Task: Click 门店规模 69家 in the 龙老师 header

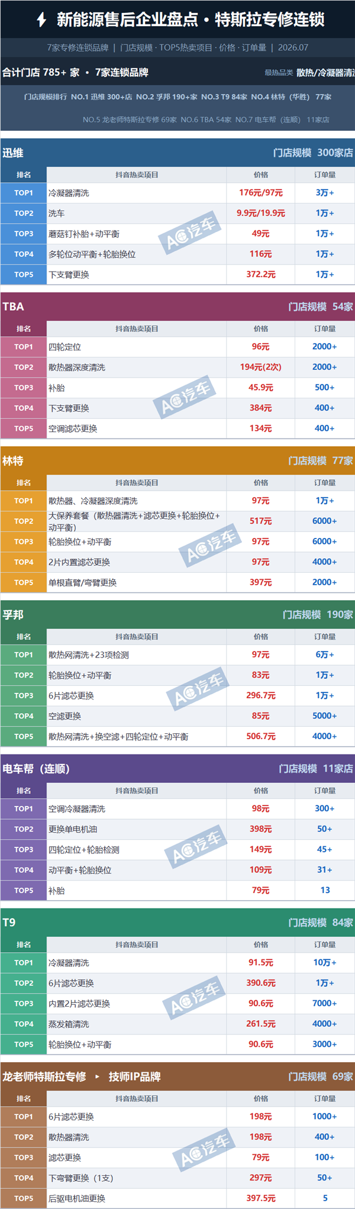Action: pyautogui.click(x=321, y=1076)
